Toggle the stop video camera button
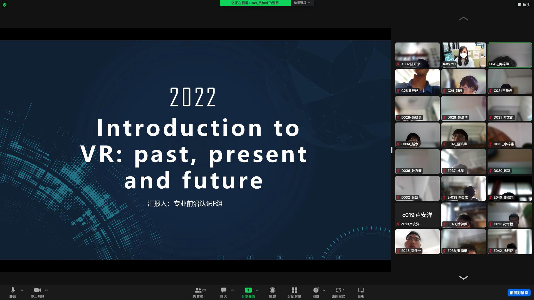Viewport: 534px width, 300px height. coord(37,290)
